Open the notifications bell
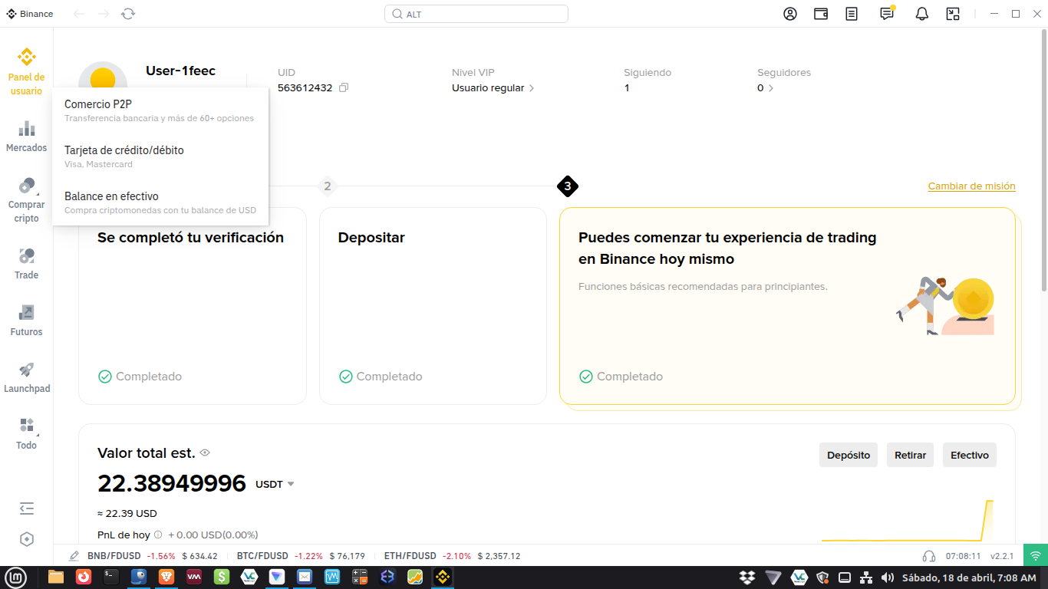The image size is (1048, 589). [x=922, y=14]
